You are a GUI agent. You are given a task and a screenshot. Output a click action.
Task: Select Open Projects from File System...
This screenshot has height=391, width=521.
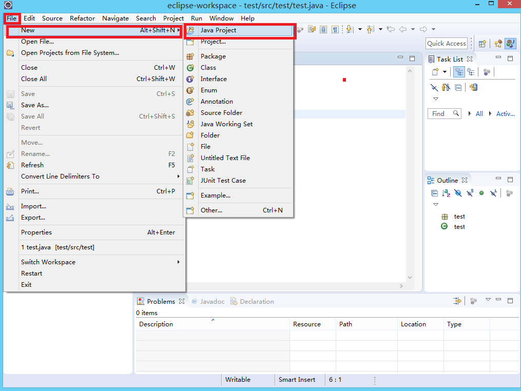[x=94, y=53]
